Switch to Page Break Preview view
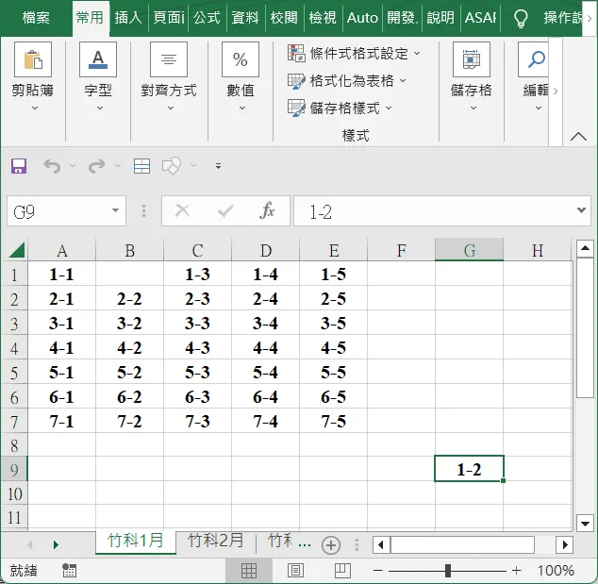This screenshot has width=598, height=584. 341,570
